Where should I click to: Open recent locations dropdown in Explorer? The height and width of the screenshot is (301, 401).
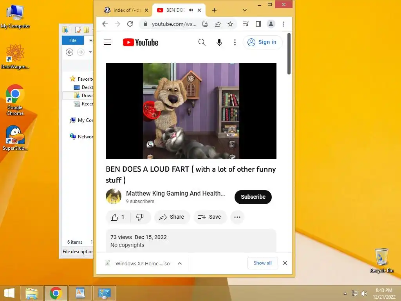[x=90, y=52]
